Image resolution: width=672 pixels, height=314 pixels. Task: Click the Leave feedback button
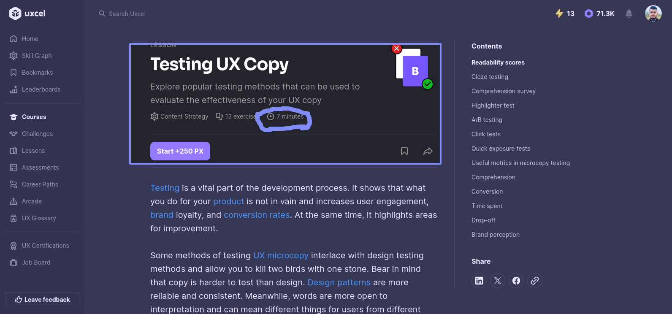[42, 300]
